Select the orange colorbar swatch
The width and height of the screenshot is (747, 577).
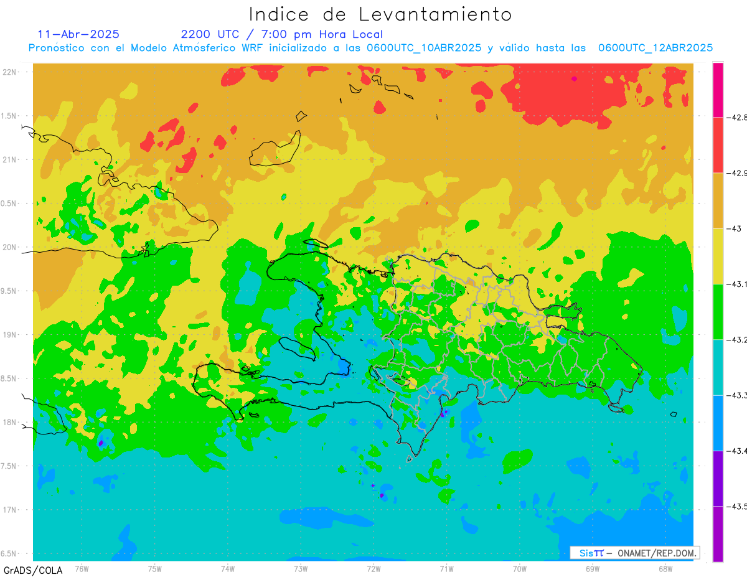(x=718, y=200)
